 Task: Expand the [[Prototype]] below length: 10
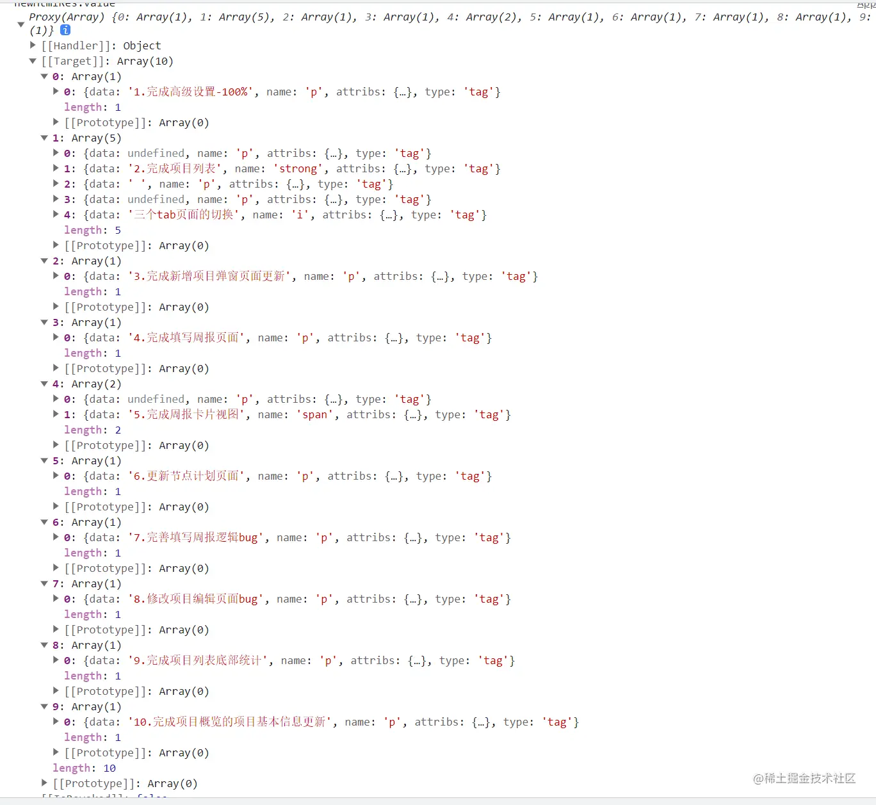coord(44,783)
